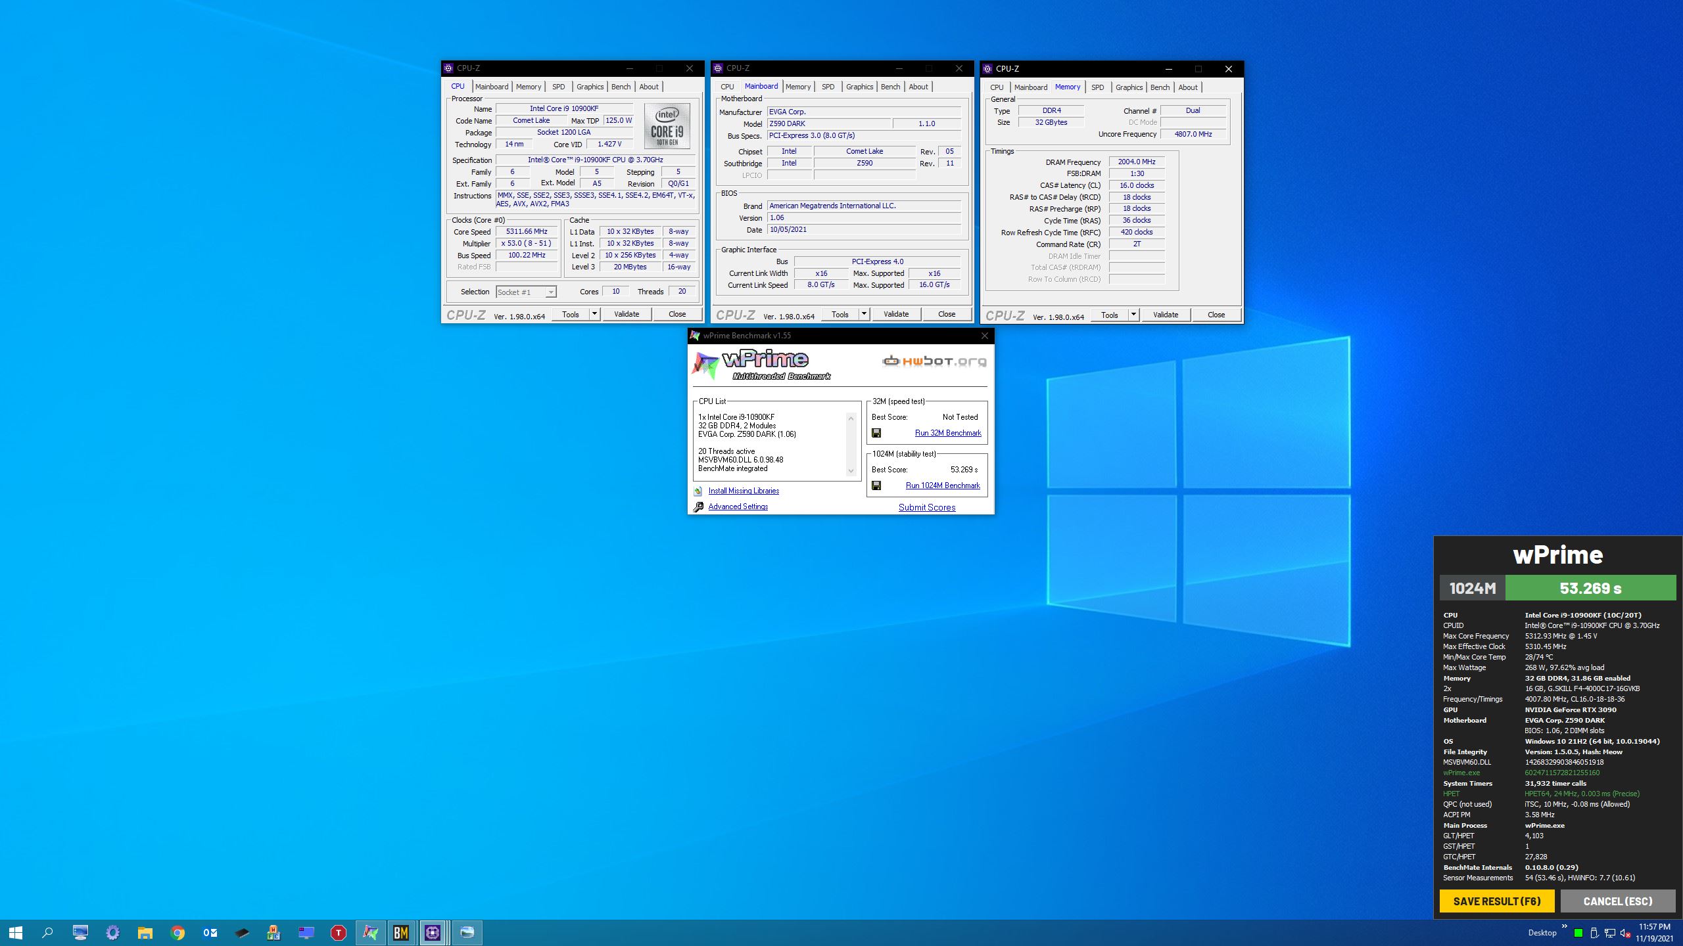Click the Submit Scores link
1683x946 pixels.
[x=927, y=507]
